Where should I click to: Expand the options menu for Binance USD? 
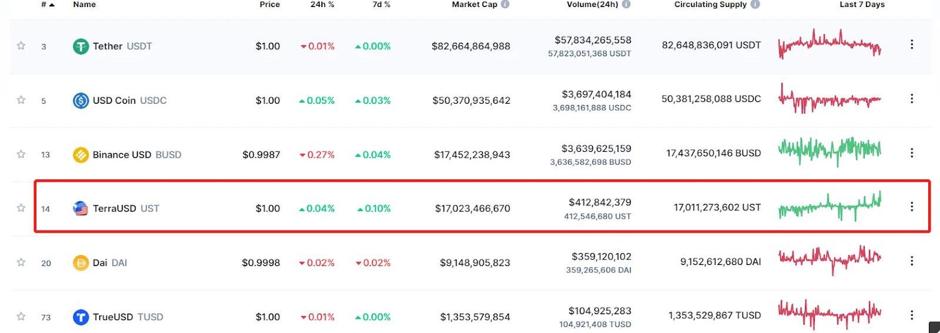pyautogui.click(x=912, y=153)
